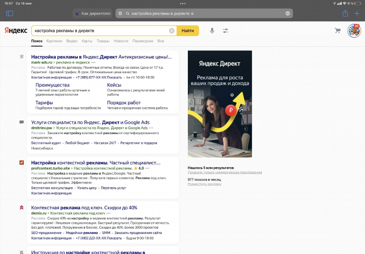Screen dimensions: 365x254
Task: Show phone number +7 (985) 877
Action: pos(99,78)
